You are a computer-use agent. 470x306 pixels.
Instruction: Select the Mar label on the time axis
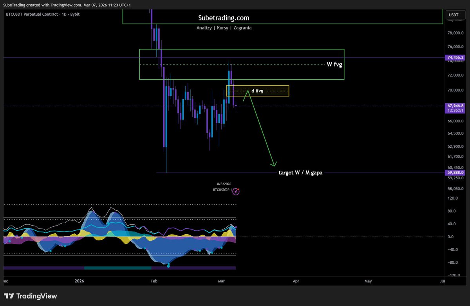coord(221,281)
